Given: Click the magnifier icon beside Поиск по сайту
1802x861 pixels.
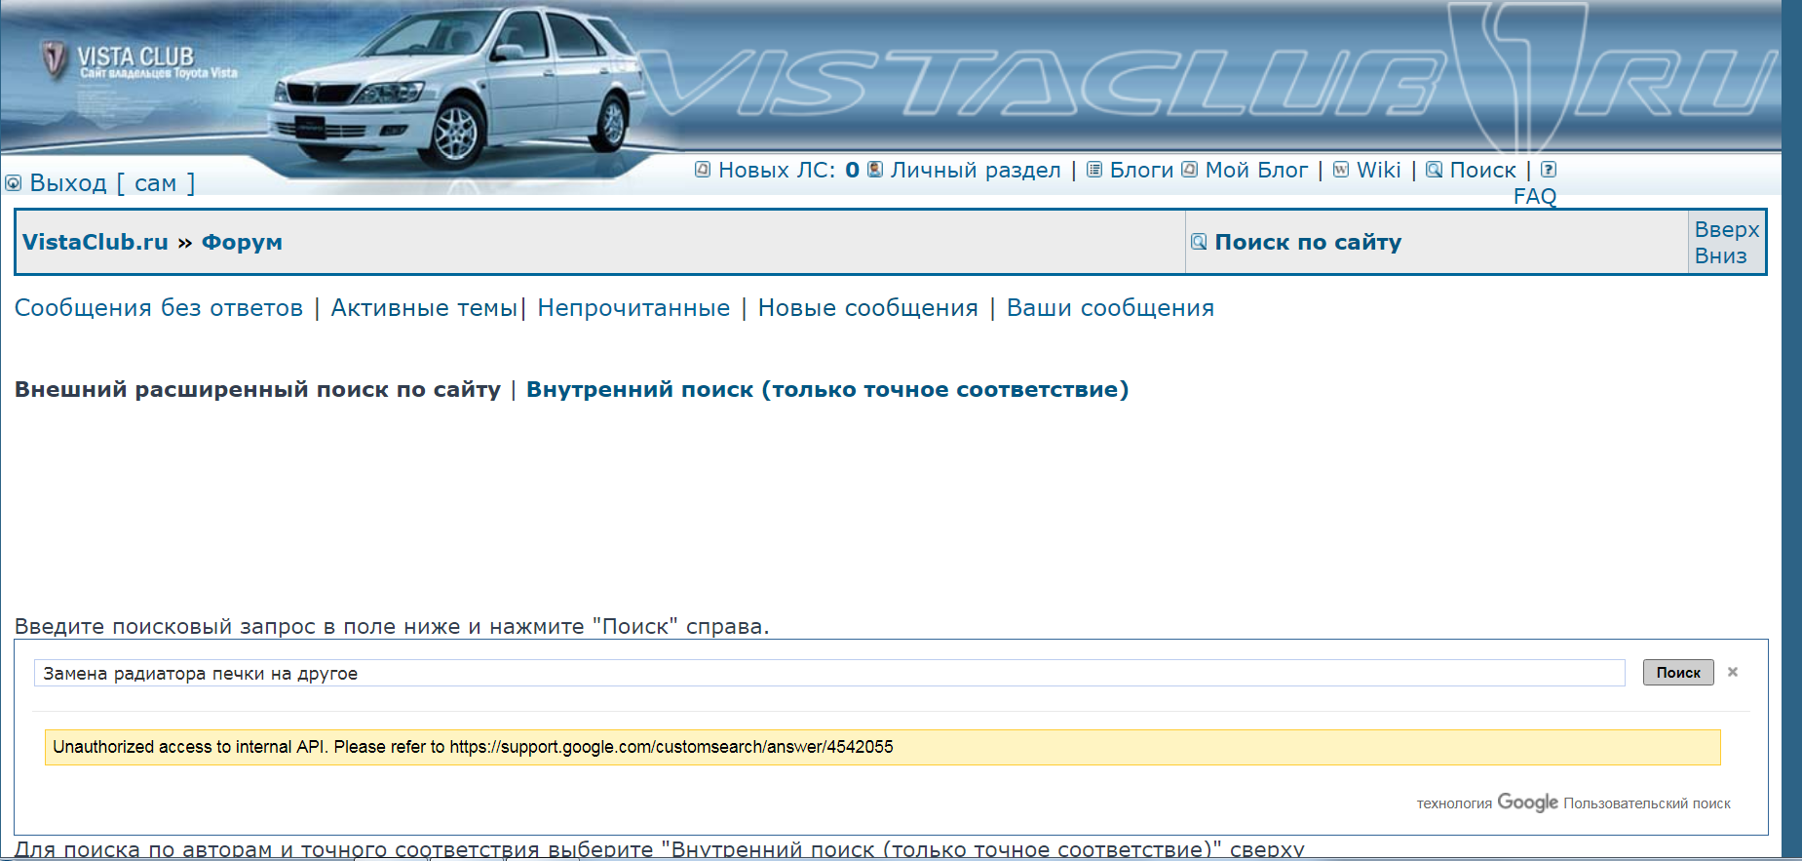Looking at the screenshot, I should pyautogui.click(x=1199, y=242).
